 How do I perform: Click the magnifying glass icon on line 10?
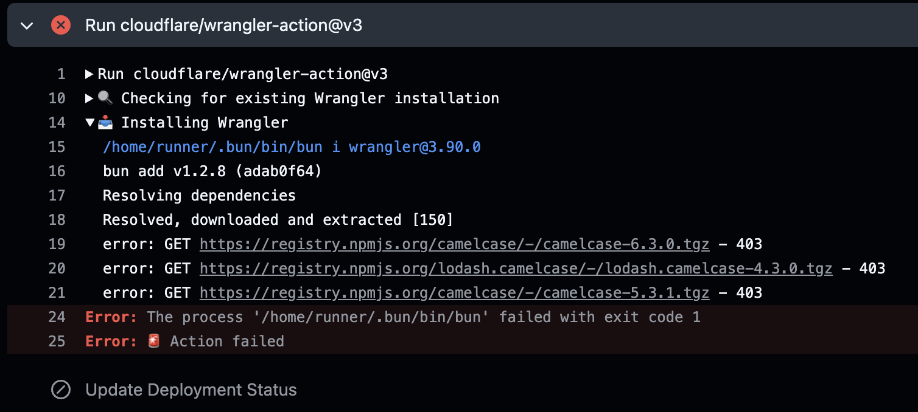click(106, 98)
